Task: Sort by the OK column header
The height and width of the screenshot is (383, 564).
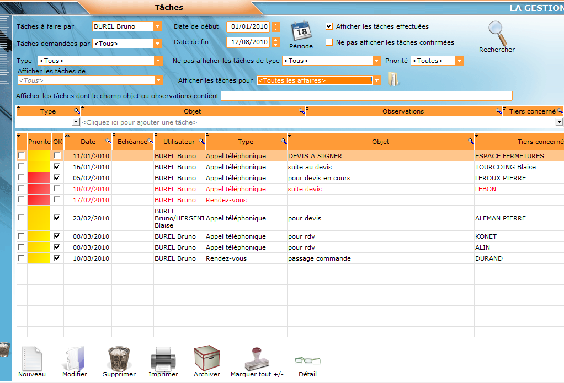Action: click(57, 142)
